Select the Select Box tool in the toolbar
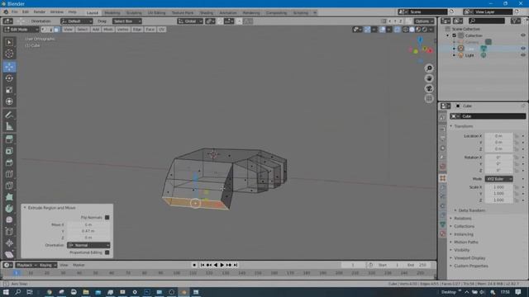 [9, 42]
